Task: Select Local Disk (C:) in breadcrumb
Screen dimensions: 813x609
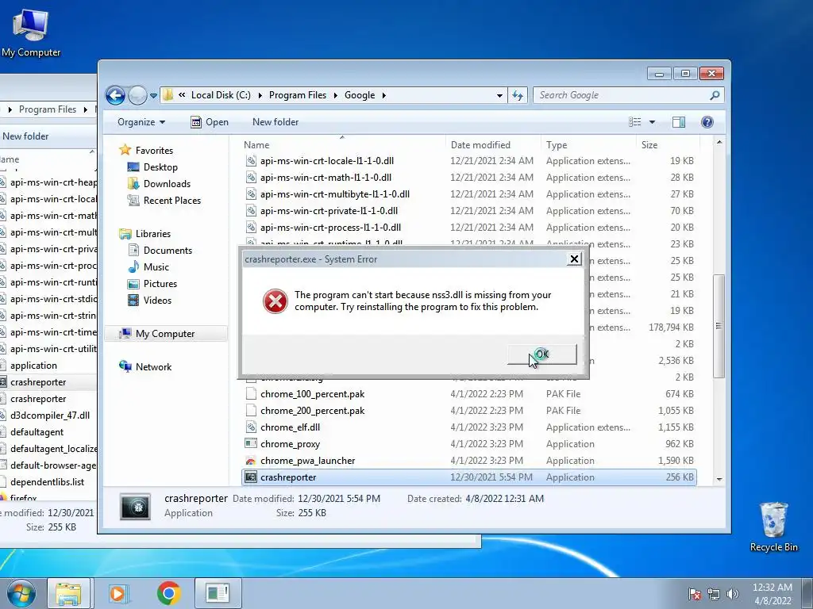Action: (x=221, y=95)
